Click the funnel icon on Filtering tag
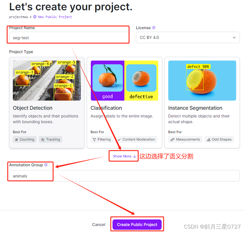 click(95, 140)
